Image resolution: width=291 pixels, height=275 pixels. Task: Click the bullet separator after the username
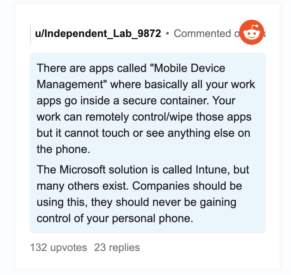point(167,33)
